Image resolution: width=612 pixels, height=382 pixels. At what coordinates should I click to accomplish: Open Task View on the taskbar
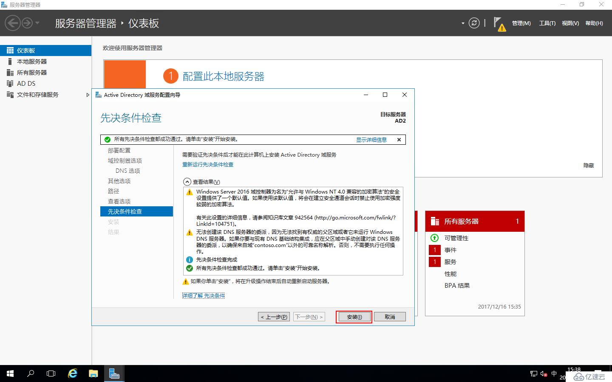click(x=51, y=374)
